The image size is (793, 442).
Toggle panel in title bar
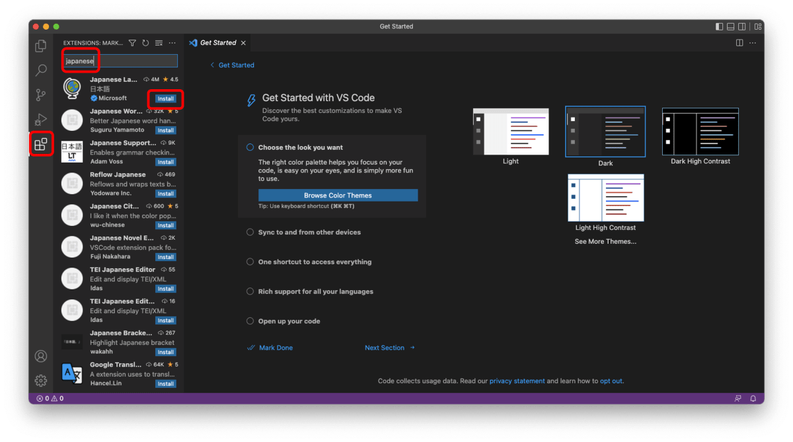coord(731,26)
